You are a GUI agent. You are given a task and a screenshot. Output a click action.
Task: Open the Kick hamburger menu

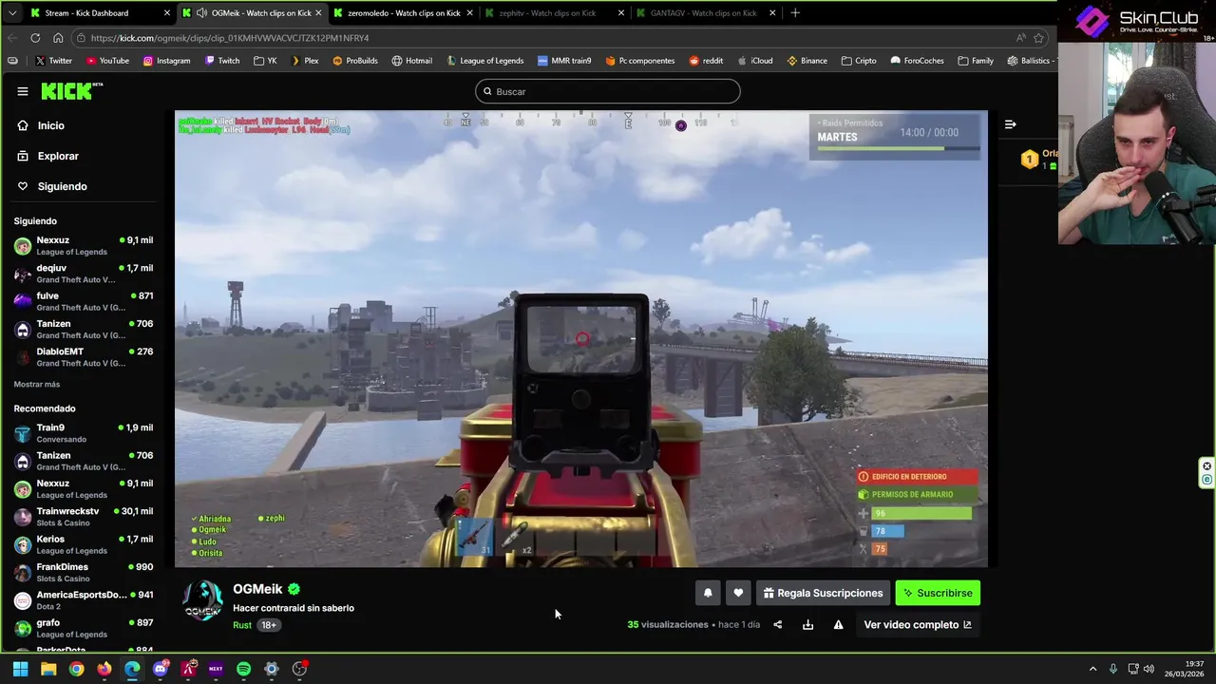click(x=22, y=91)
